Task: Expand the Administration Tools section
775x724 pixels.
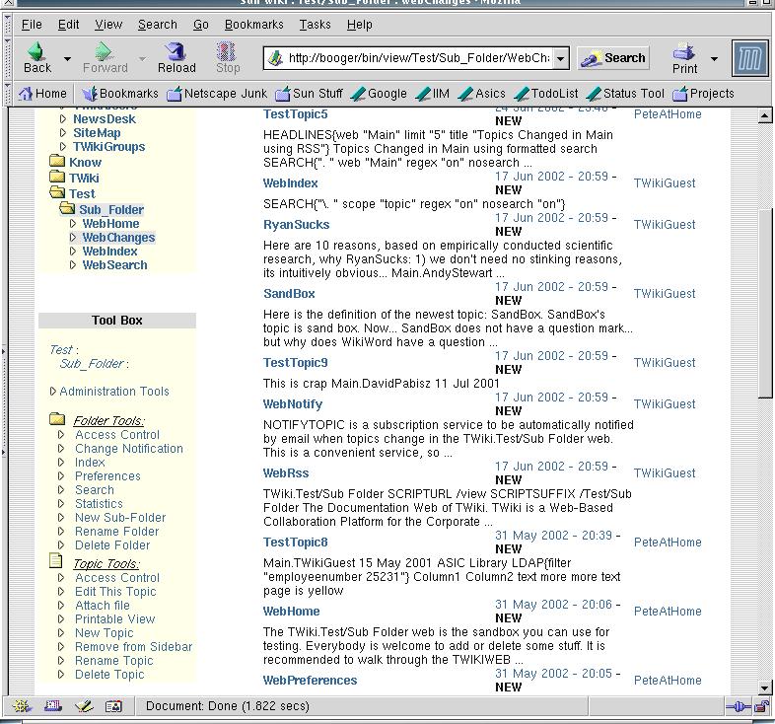Action: 113,392
